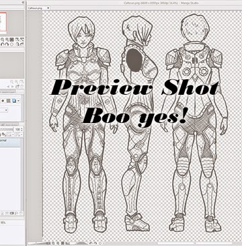This screenshot has height=246, width=242.
Task: Enable layer color effect in Layer Property
Action: [14, 101]
